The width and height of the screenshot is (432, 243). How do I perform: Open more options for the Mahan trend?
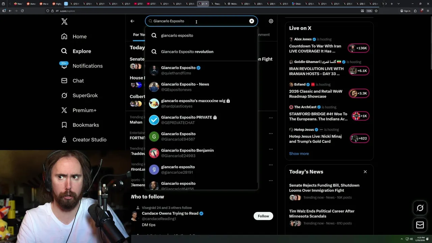point(271,118)
